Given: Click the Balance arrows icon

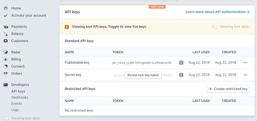Looking at the screenshot, I should tap(6, 34).
